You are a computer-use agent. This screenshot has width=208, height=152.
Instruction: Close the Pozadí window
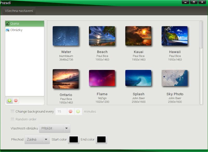pos(202,2)
